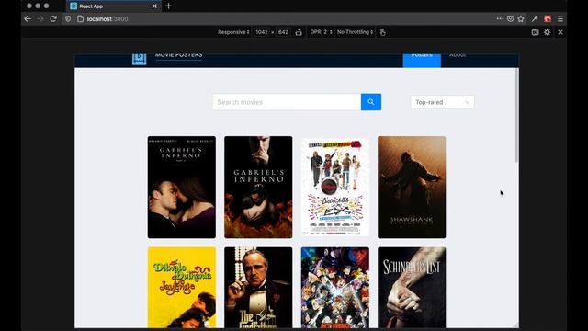Open The Shawshank Redemption poster
This screenshot has height=331, width=588.
(412, 188)
